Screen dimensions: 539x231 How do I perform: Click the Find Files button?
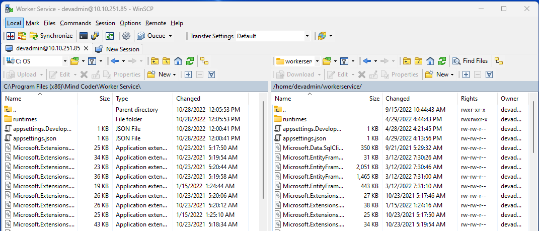(x=471, y=61)
